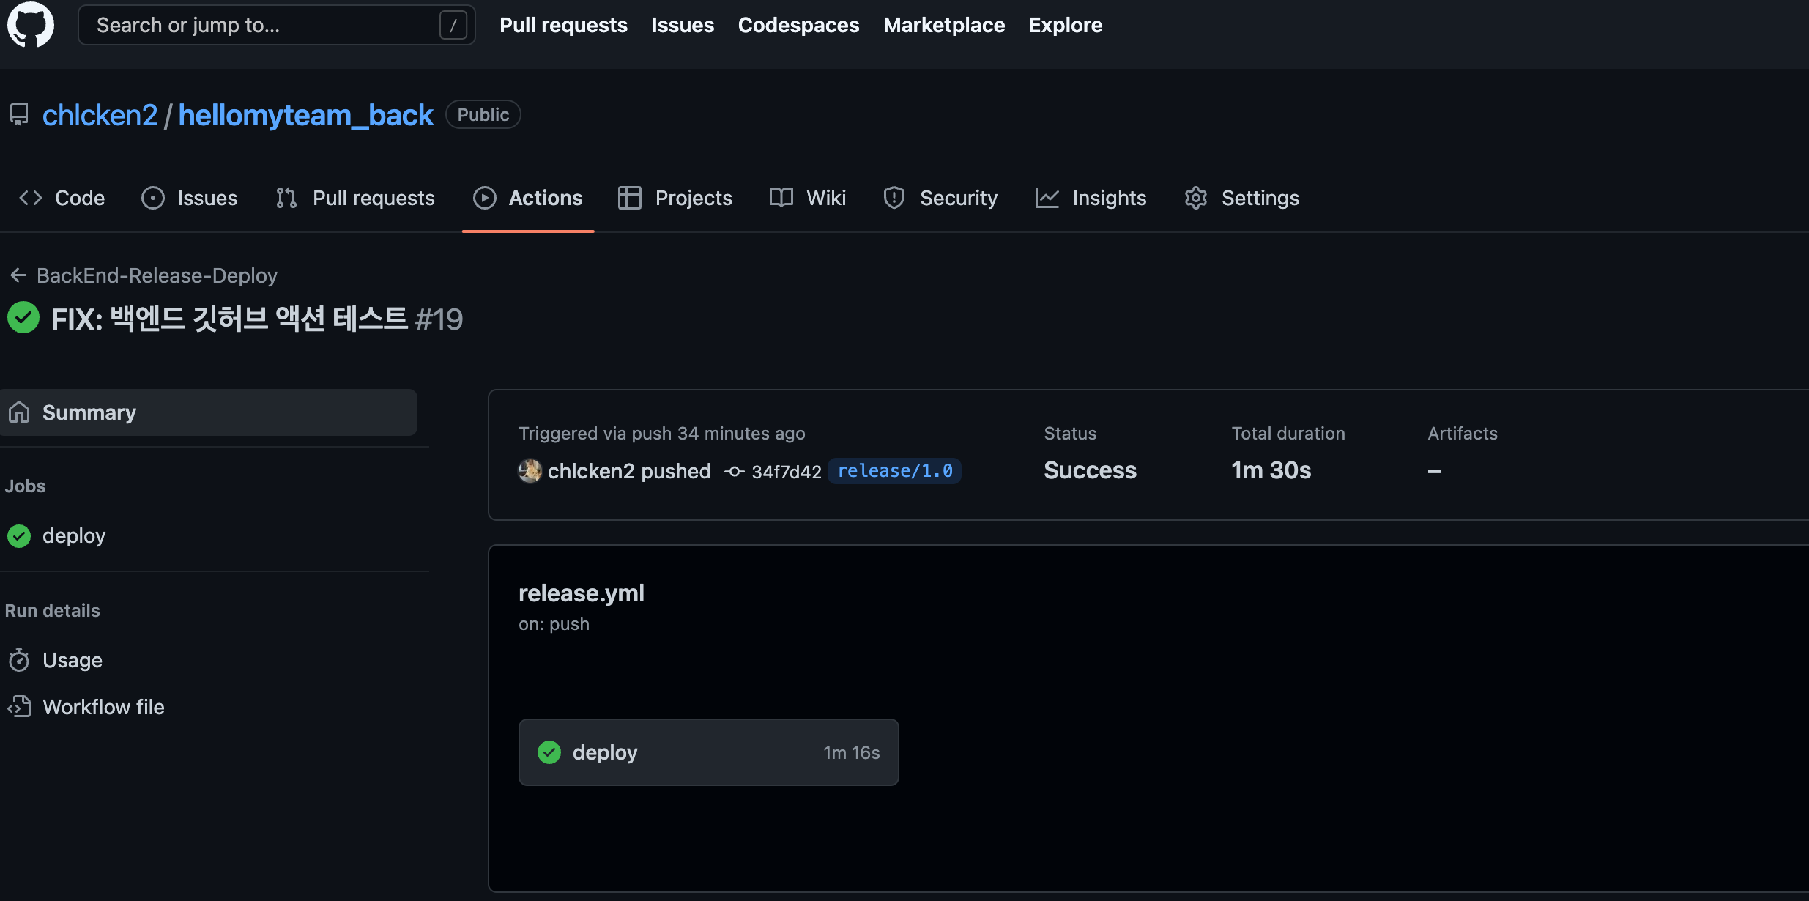Open the release/1.0 branch label
This screenshot has width=1809, height=901.
click(894, 471)
